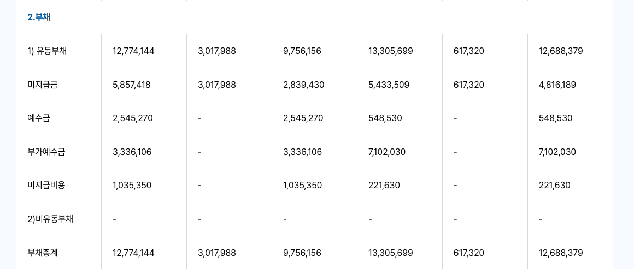Select the 2)비유동부채 row label

pyautogui.click(x=50, y=219)
